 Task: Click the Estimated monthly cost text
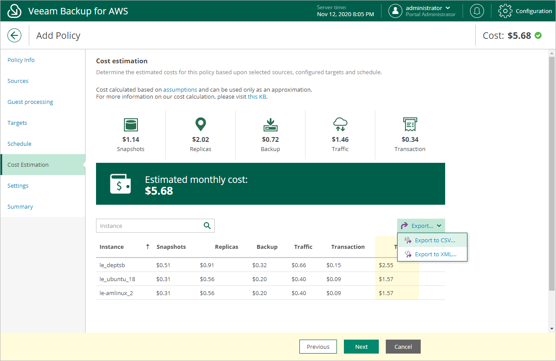pos(196,179)
